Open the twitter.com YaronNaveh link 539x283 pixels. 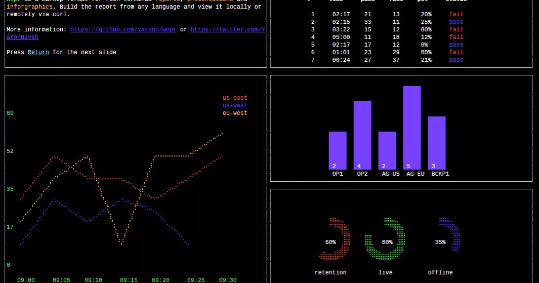(228, 29)
